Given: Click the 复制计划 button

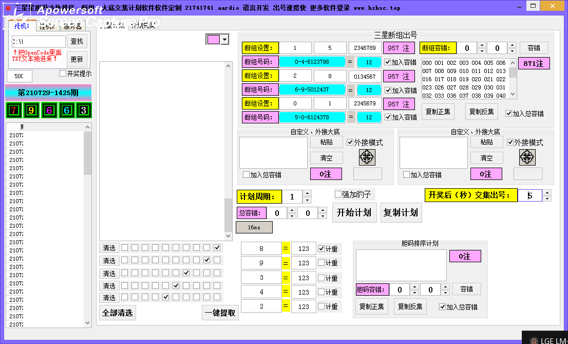Looking at the screenshot, I should [x=401, y=213].
